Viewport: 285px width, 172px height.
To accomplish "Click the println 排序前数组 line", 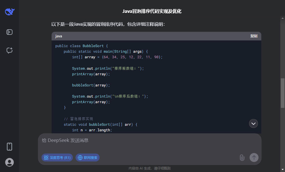I will click(x=108, y=69).
